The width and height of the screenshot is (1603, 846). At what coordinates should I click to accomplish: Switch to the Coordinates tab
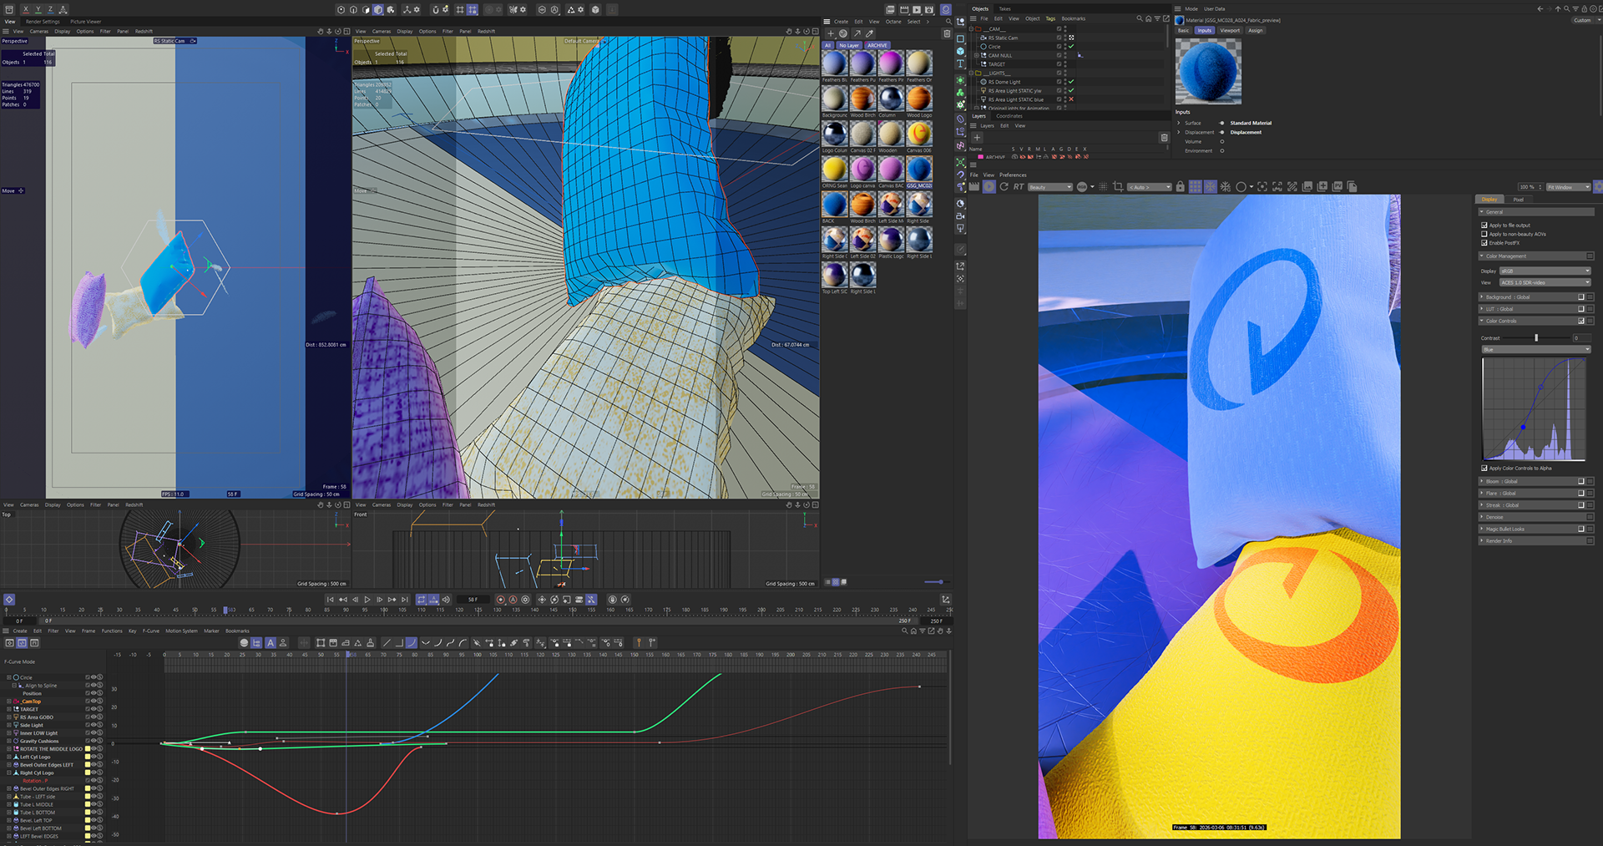[1009, 116]
